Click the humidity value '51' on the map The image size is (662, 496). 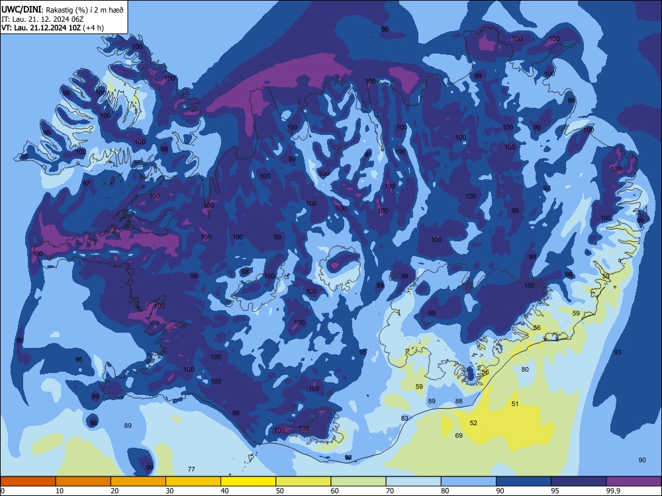coord(515,403)
